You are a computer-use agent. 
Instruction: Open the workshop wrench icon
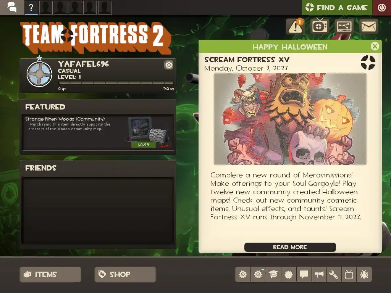coord(334,274)
